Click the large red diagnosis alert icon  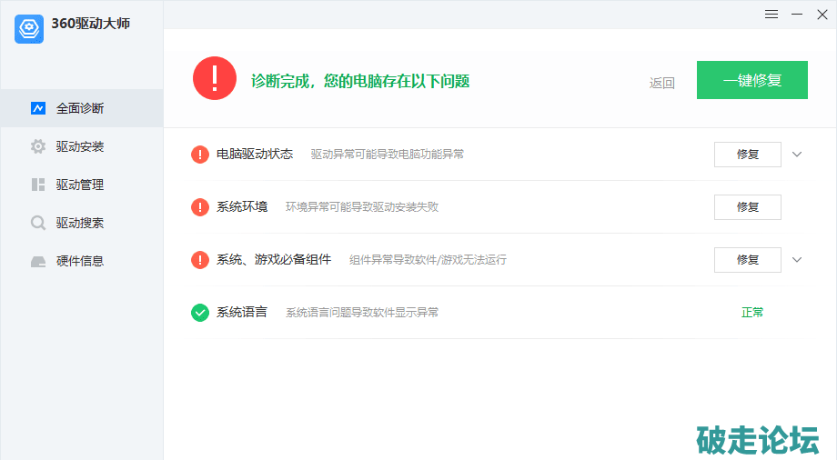click(x=215, y=79)
